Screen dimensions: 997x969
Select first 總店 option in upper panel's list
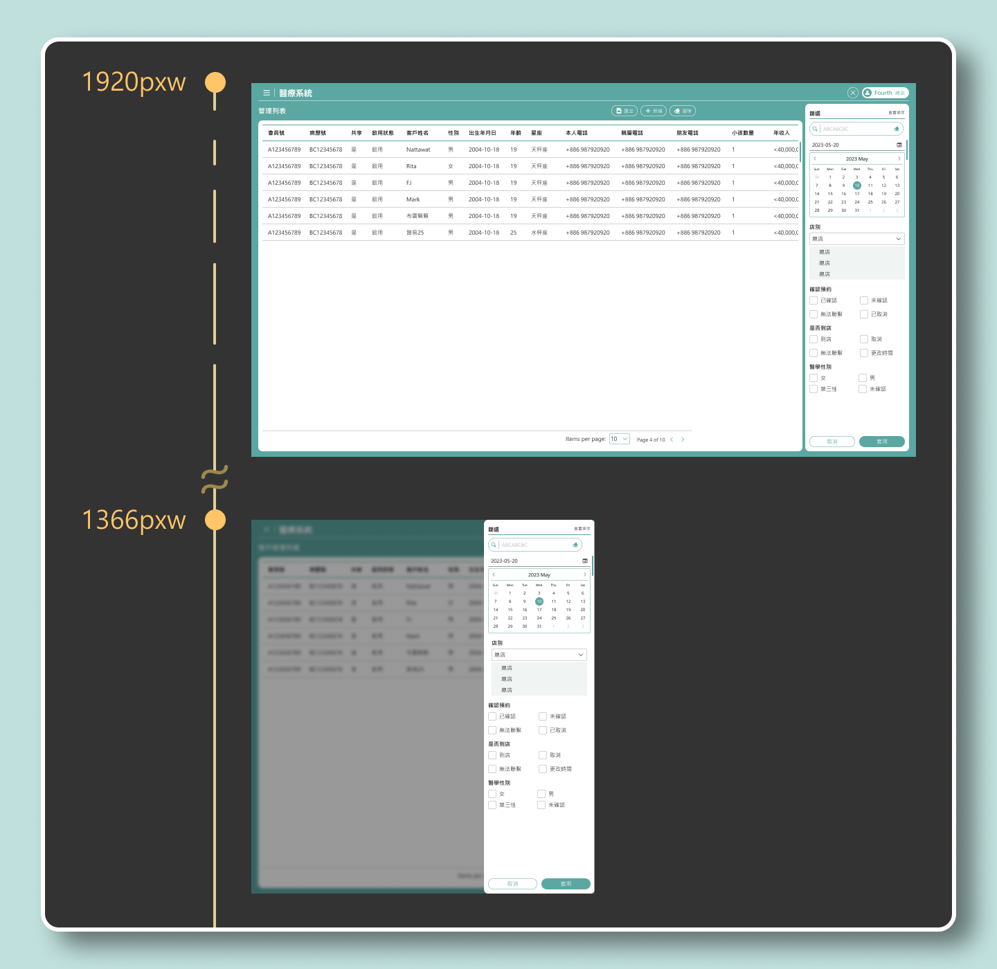(825, 252)
